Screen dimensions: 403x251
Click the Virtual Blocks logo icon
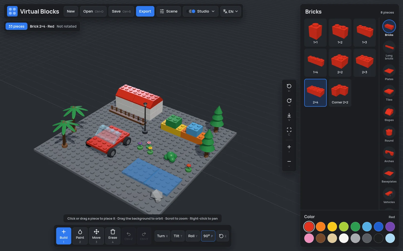click(x=12, y=11)
